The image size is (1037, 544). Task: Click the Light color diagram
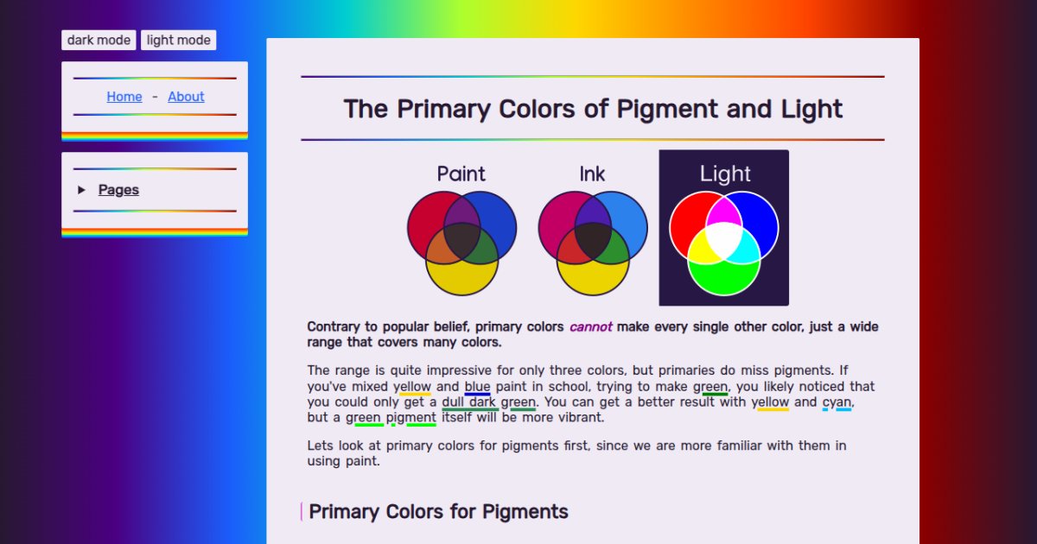pos(723,228)
